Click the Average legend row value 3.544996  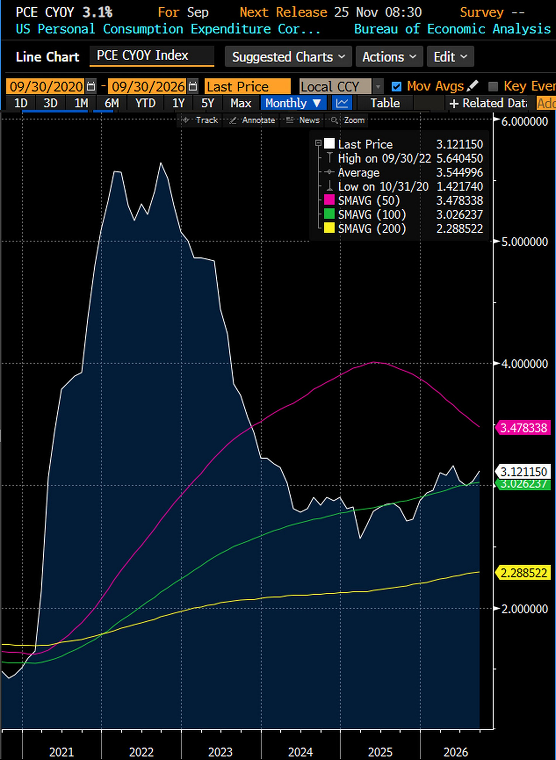pyautogui.click(x=460, y=172)
